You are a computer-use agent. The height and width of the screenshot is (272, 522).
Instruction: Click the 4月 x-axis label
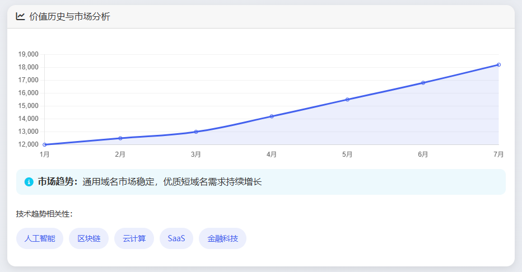(272, 154)
